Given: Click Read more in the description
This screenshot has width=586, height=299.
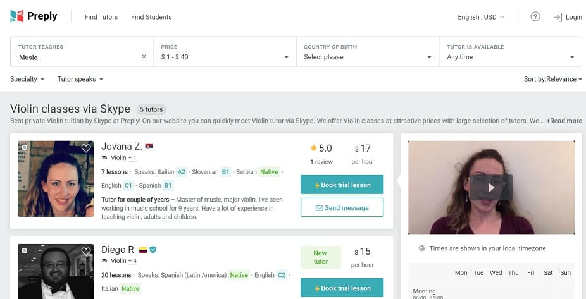Looking at the screenshot, I should (x=564, y=121).
